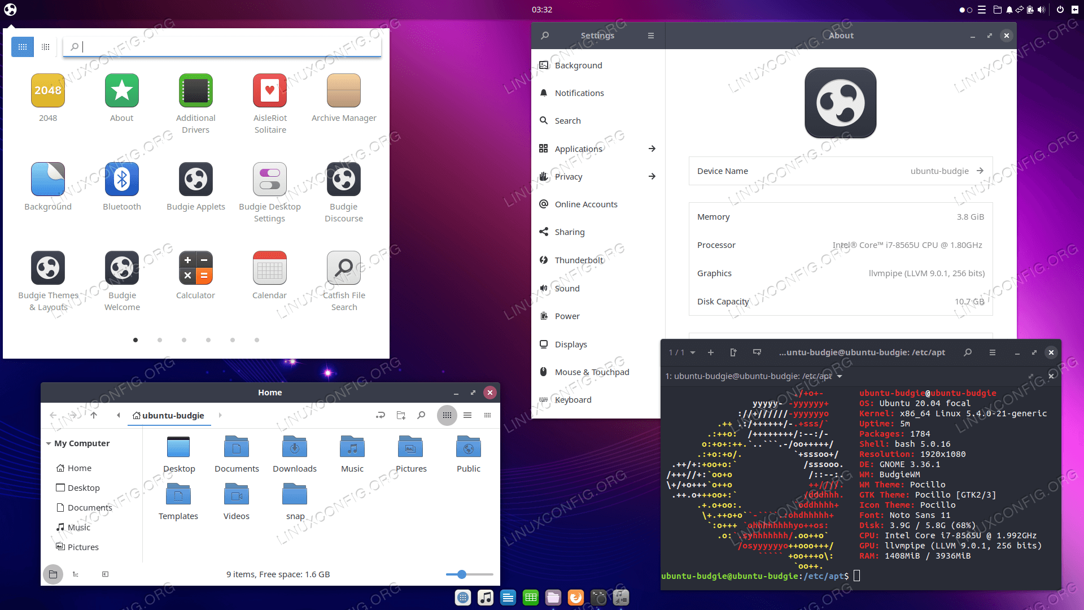Go to second page of app menu
The width and height of the screenshot is (1084, 610).
pyautogui.click(x=160, y=340)
